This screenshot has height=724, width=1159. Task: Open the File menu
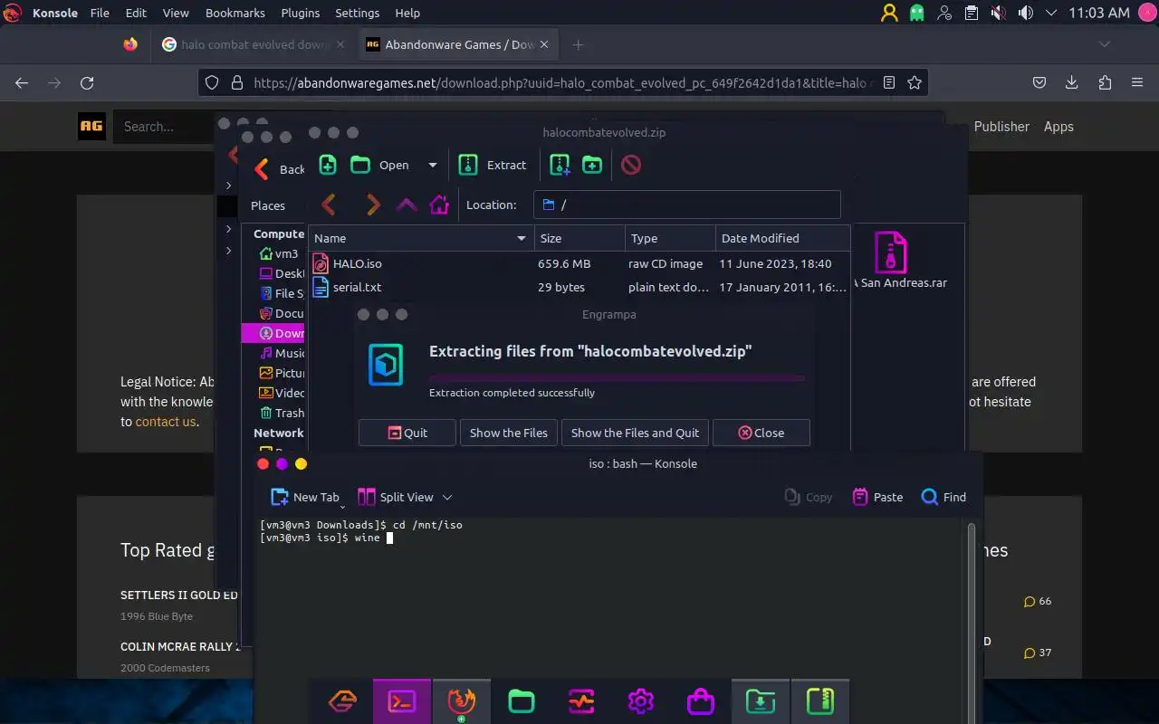(x=100, y=13)
